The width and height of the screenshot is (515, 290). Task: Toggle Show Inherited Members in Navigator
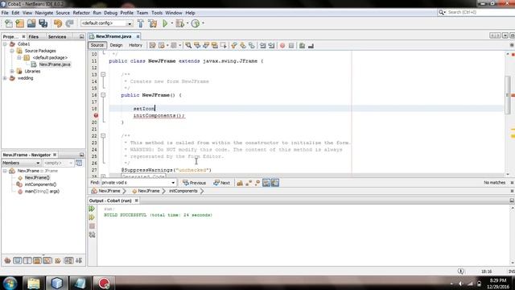click(x=7, y=261)
